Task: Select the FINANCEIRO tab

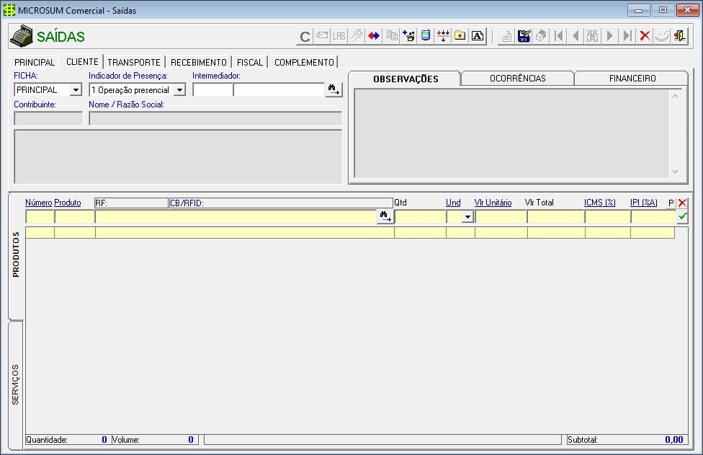Action: 632,79
